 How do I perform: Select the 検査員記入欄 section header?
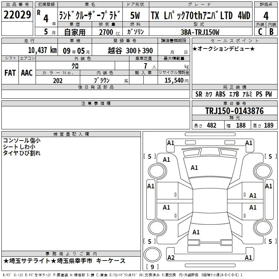pos(71,134)
